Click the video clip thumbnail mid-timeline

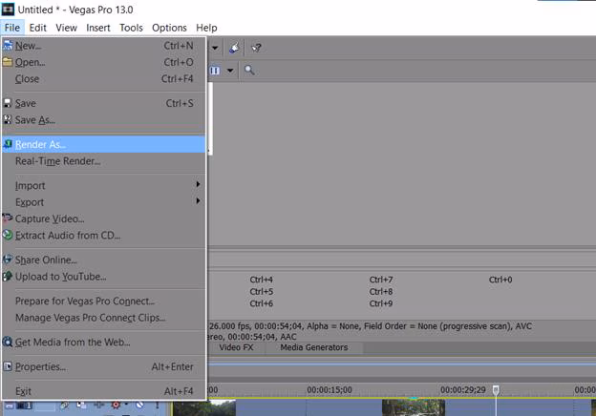click(x=414, y=408)
